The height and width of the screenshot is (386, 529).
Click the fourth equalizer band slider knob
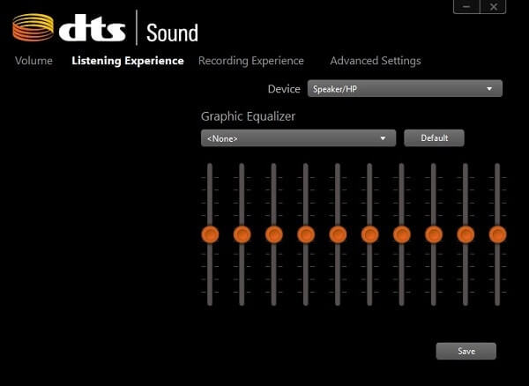point(306,234)
